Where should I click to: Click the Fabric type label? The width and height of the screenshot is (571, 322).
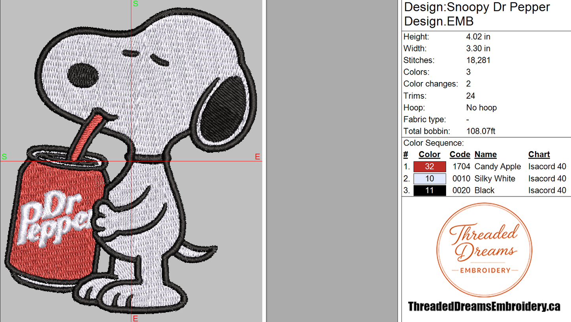tap(425, 120)
